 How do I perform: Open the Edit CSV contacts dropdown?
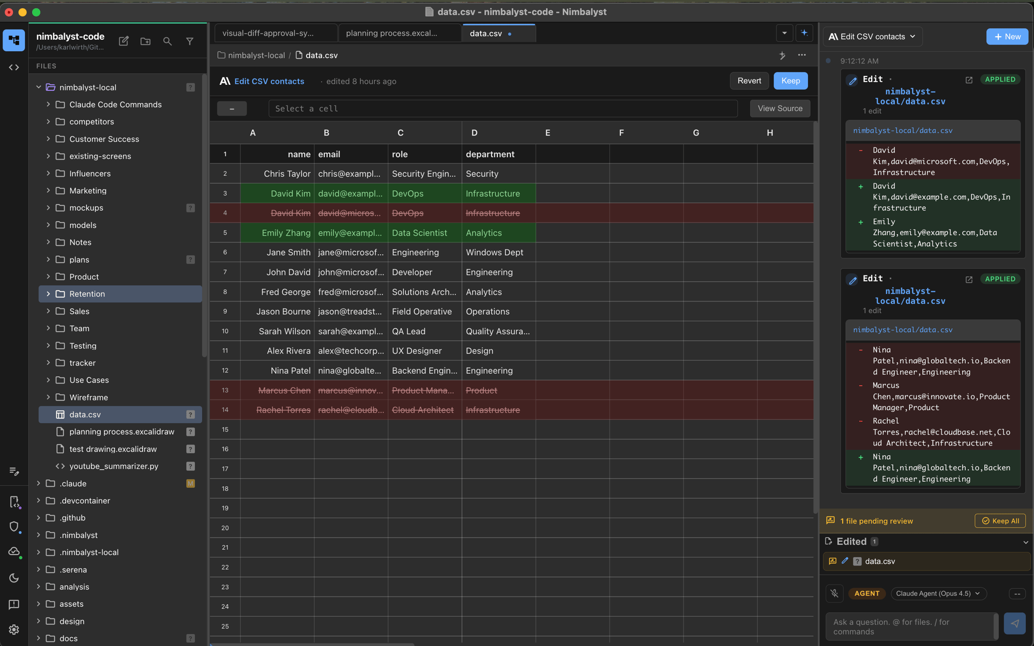[x=872, y=36]
